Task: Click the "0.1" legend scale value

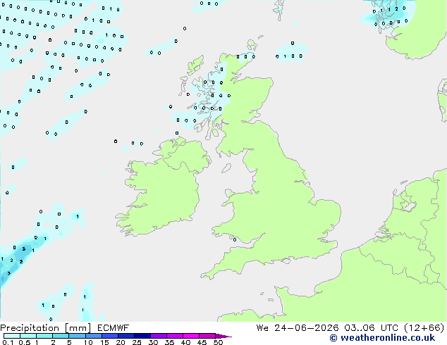Action: (x=8, y=342)
